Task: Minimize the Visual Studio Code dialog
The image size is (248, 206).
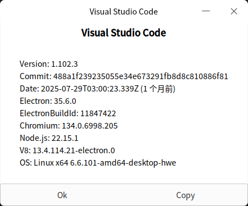Action: click(x=206, y=11)
